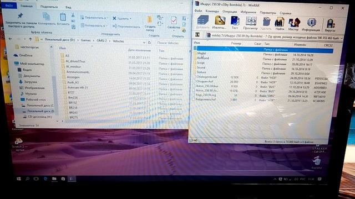355x199 pixels.
Task: Switch to the Вид ribbon tab
Action: point(68,7)
